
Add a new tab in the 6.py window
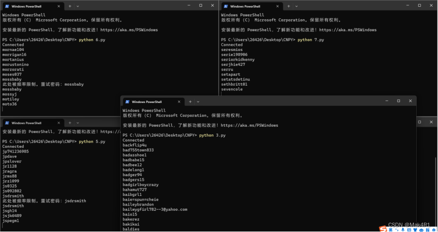(70, 6)
